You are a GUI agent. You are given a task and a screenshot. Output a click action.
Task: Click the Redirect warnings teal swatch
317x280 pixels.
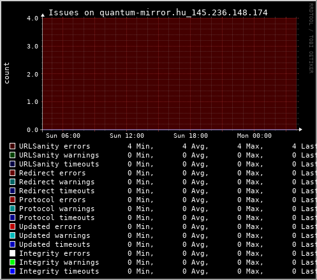tap(12, 182)
